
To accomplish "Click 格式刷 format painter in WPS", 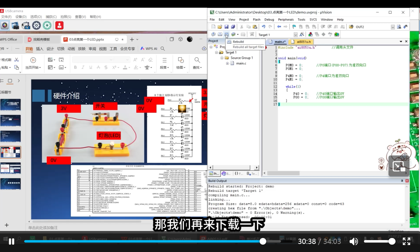I will [6, 59].
